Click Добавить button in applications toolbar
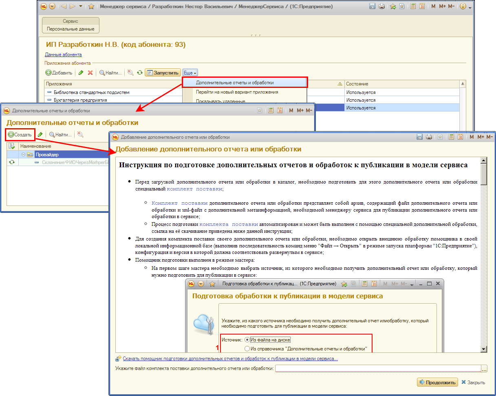496x396 pixels. tap(59, 73)
